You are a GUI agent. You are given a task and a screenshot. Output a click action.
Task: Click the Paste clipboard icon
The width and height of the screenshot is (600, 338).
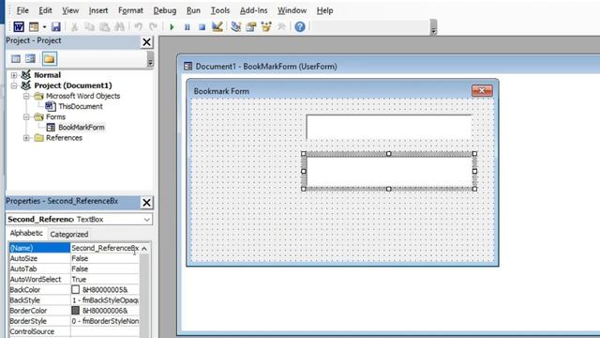click(x=104, y=27)
